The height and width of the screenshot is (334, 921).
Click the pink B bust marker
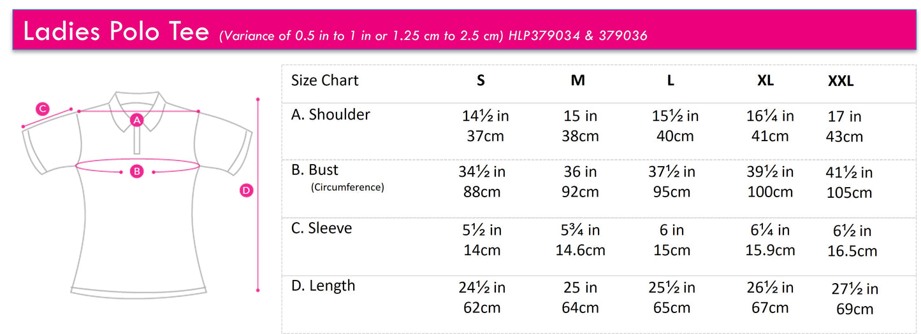(137, 170)
